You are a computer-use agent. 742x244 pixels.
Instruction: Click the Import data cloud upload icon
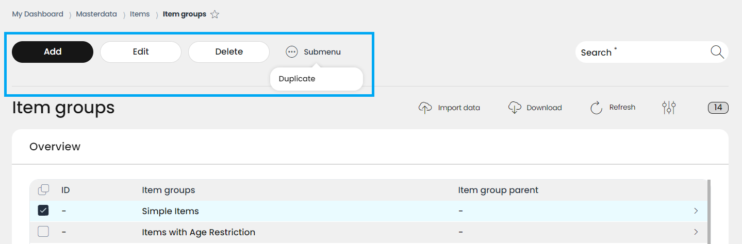(425, 108)
